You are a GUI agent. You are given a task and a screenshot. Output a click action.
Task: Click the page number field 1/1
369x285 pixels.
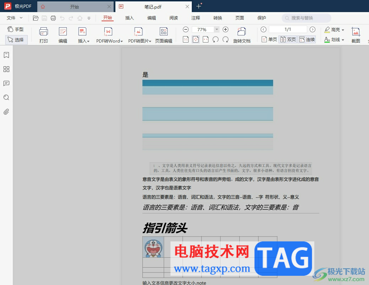(x=288, y=29)
